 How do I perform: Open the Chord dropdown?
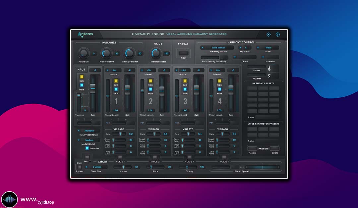click(x=245, y=57)
